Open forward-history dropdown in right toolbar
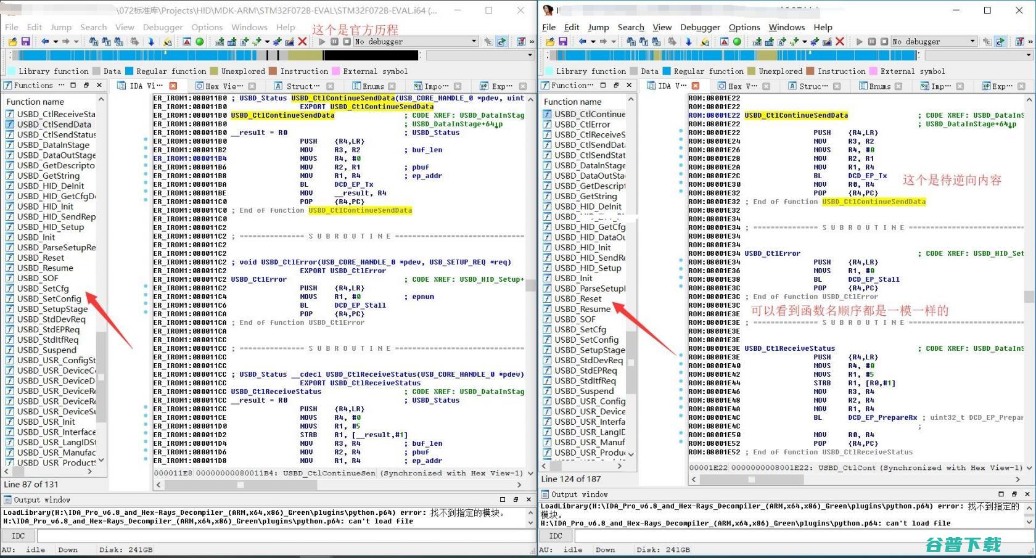The height and width of the screenshot is (558, 1036). pyautogui.click(x=614, y=41)
